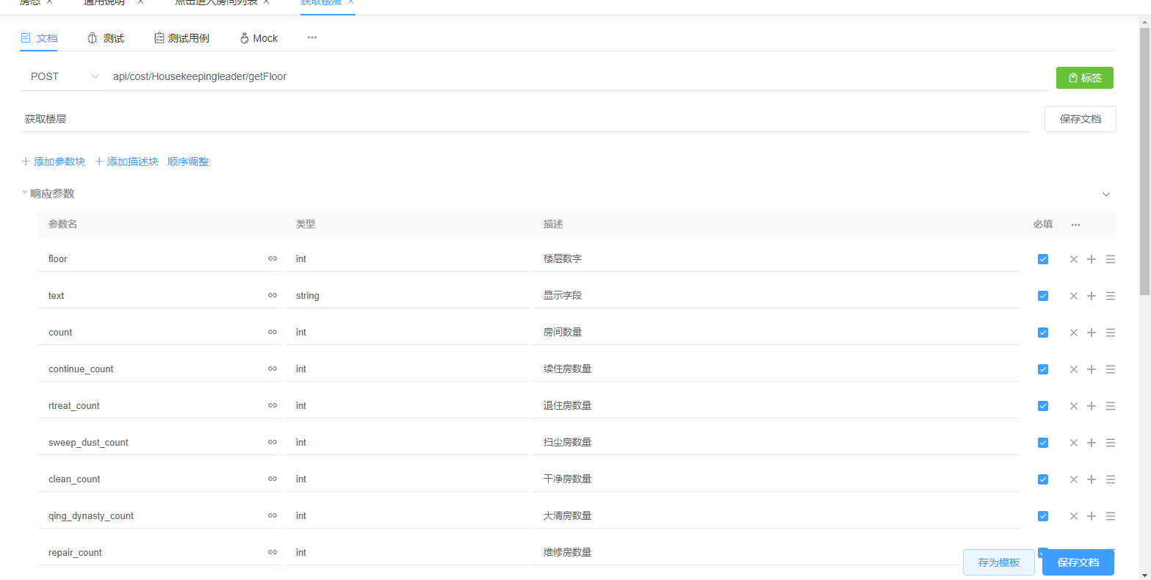Screen dimensions: 1151x580
Task: Toggle required checkbox for rtreat_count
Action: pos(1042,406)
